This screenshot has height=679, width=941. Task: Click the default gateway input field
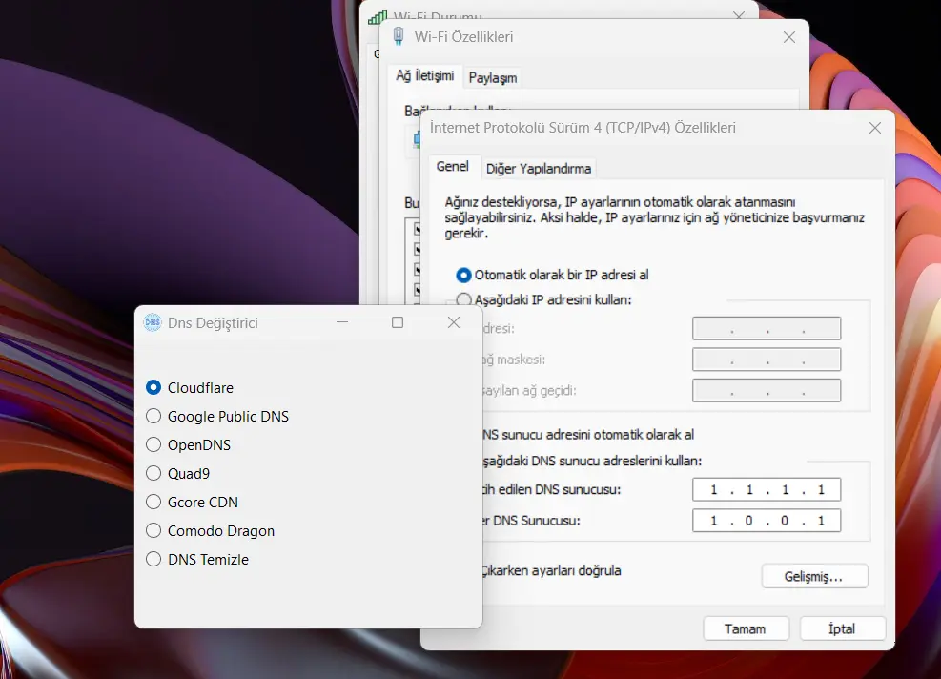[x=767, y=390]
